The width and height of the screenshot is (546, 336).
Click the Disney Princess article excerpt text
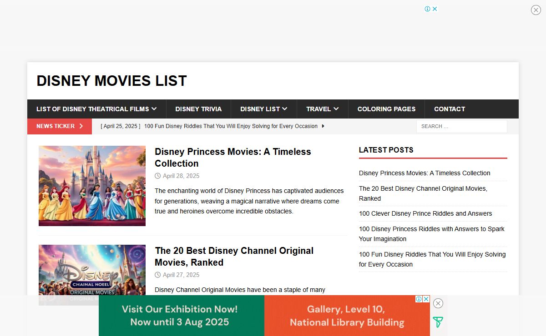(249, 201)
